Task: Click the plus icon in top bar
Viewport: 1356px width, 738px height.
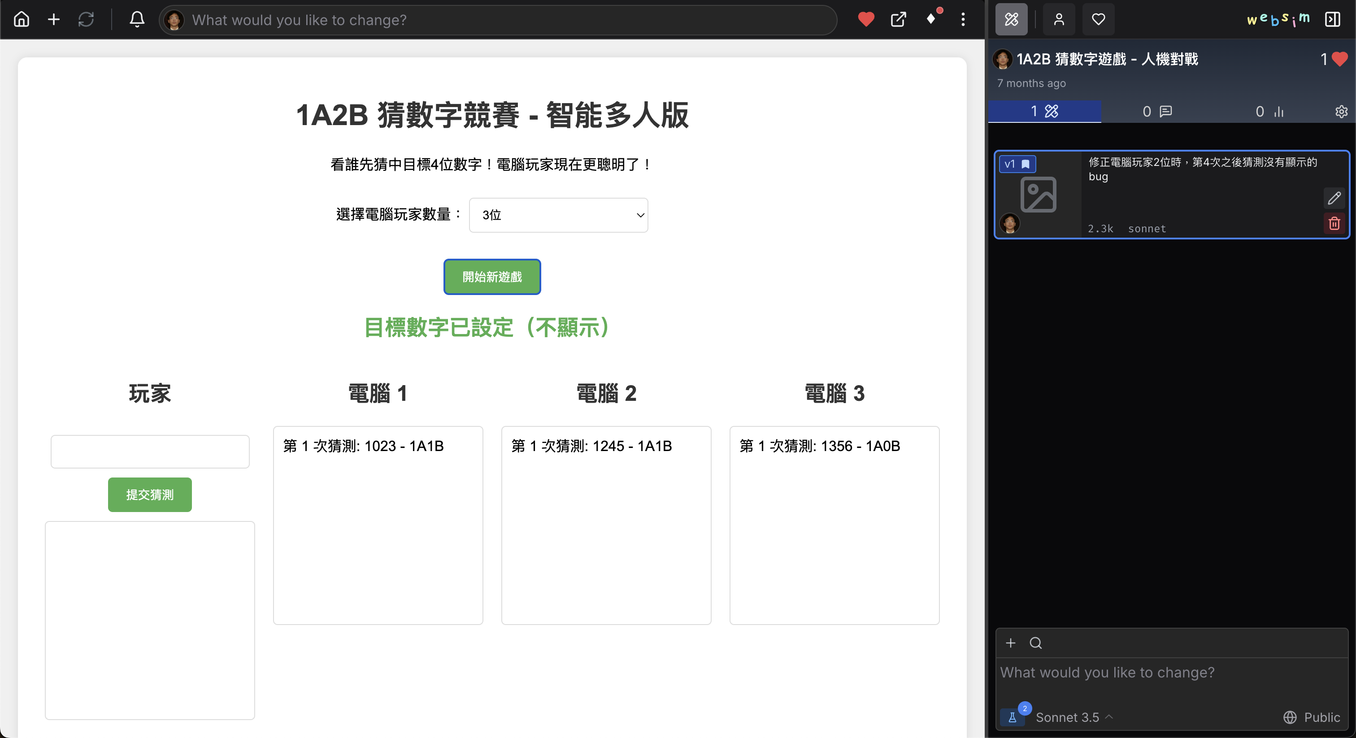Action: 54,19
